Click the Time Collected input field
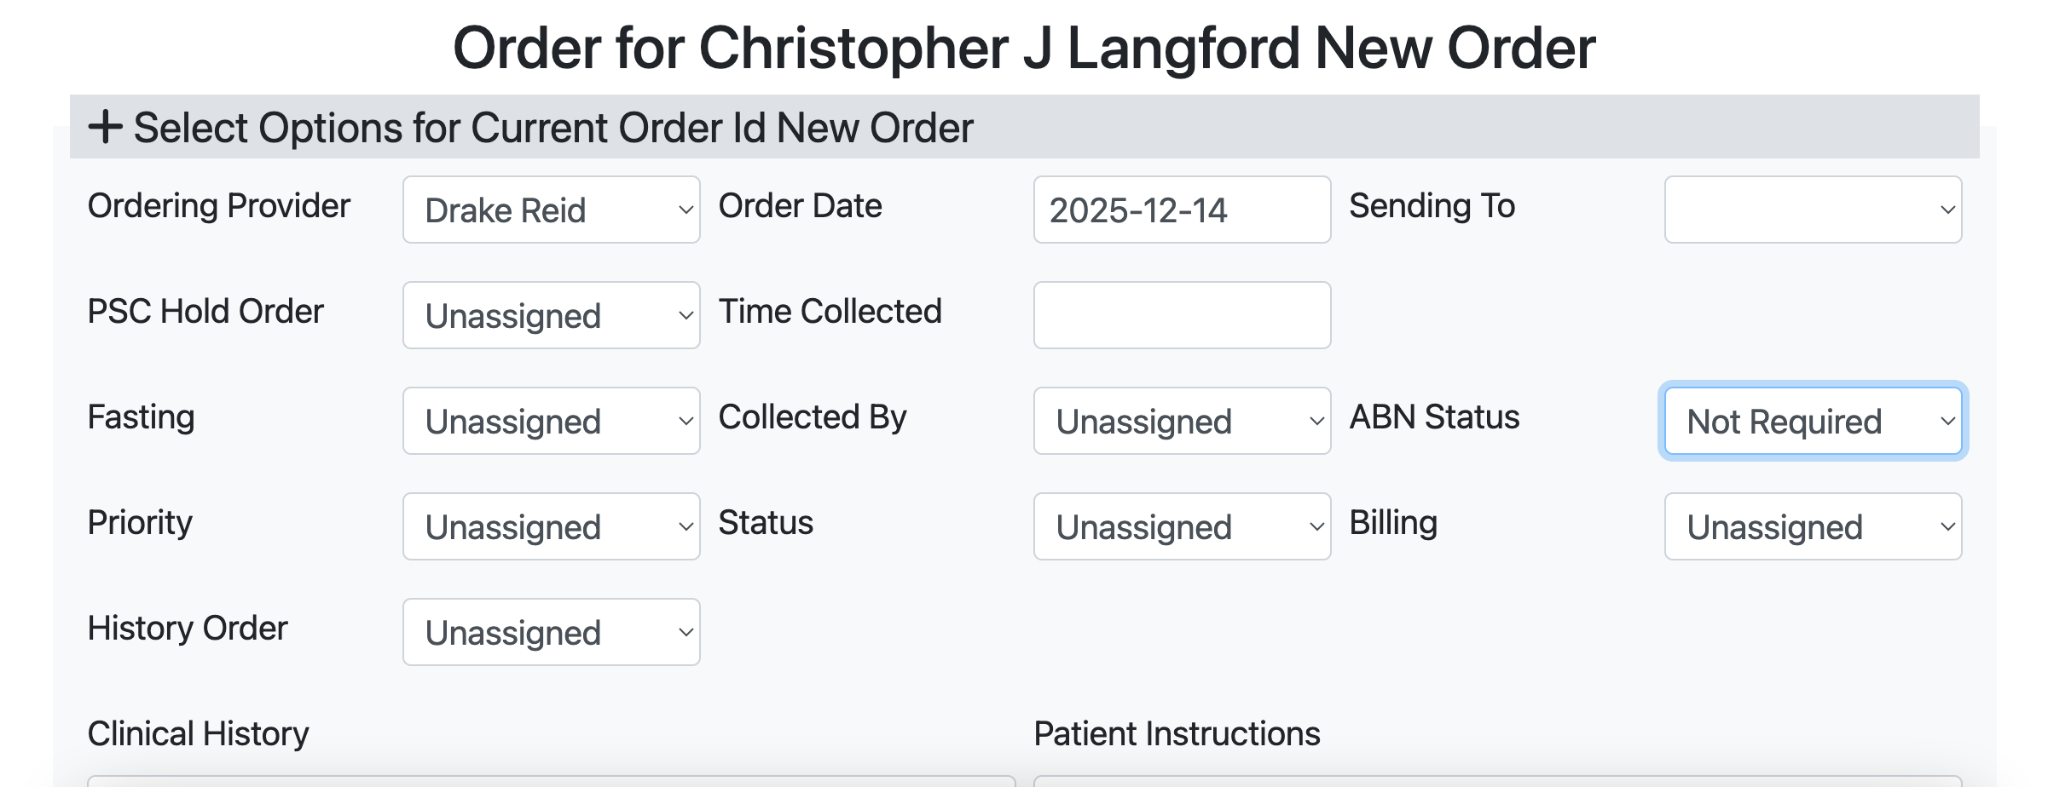Screen dimensions: 2048x787 [1181, 315]
